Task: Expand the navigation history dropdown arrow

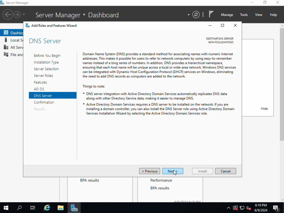Action: tap(24, 15)
